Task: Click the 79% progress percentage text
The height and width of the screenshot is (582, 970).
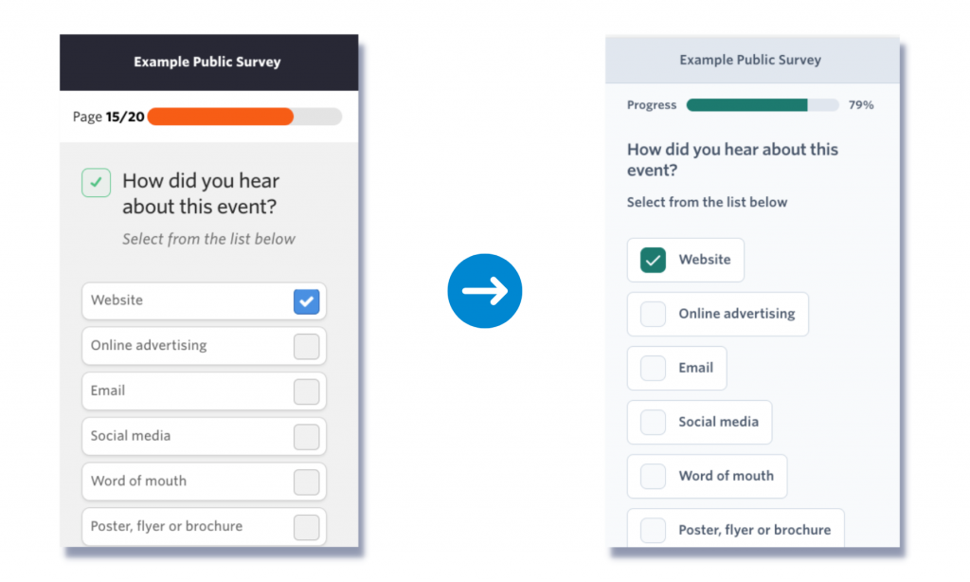Action: [861, 105]
